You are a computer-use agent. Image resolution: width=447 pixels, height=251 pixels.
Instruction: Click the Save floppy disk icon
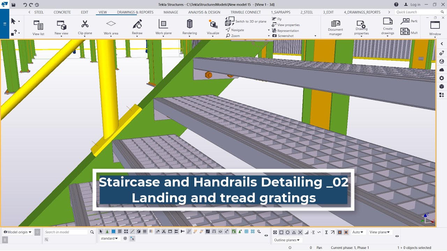13,5
